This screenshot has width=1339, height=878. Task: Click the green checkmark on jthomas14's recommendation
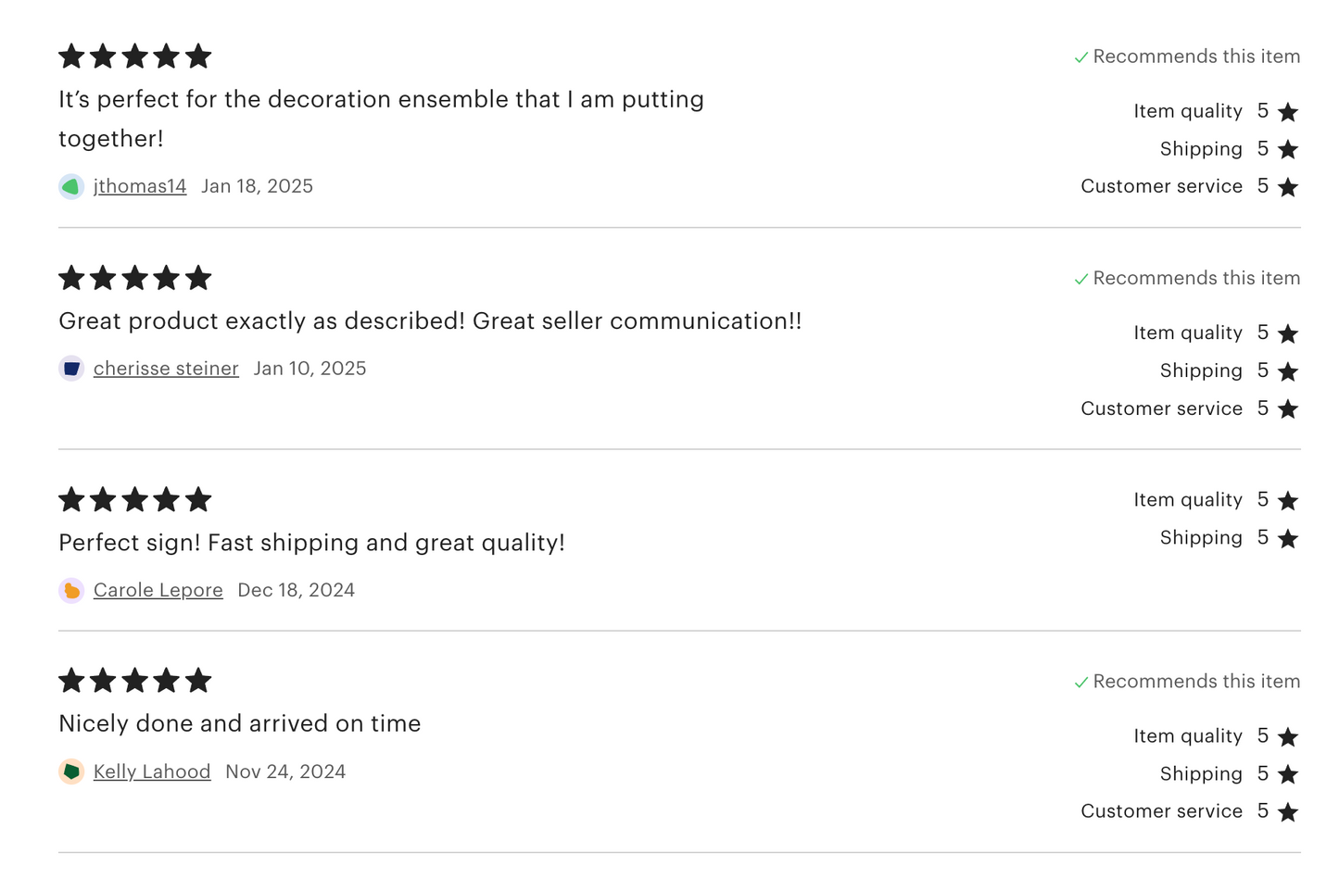click(1080, 57)
